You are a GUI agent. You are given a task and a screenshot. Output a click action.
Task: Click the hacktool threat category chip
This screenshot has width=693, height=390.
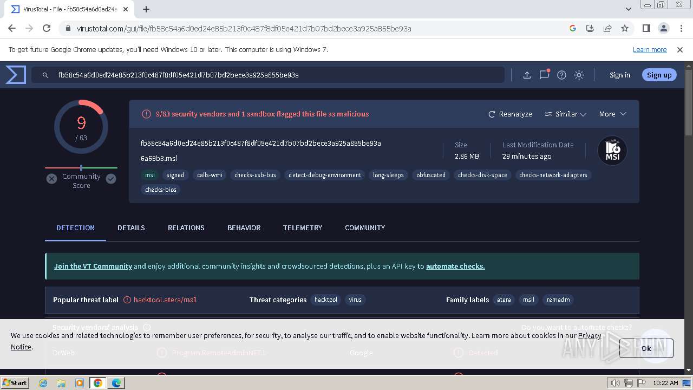(x=326, y=300)
